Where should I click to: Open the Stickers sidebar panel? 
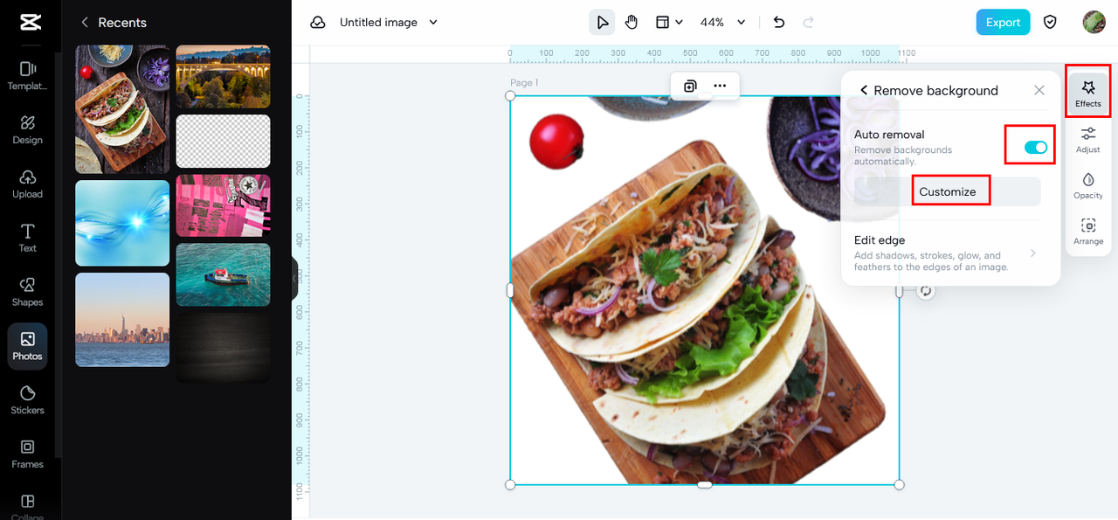click(x=27, y=400)
